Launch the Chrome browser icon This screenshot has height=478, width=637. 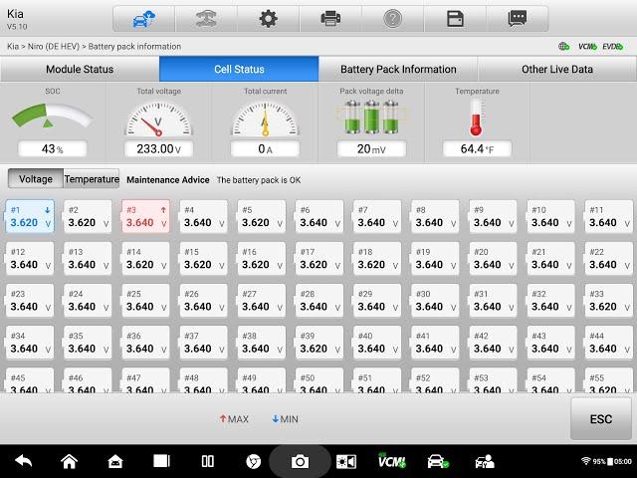pos(254,462)
